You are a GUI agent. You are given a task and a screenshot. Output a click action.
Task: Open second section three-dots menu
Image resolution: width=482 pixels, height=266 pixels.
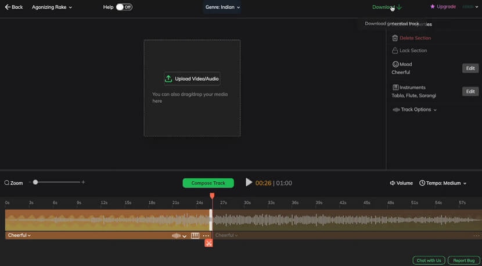[x=476, y=236]
